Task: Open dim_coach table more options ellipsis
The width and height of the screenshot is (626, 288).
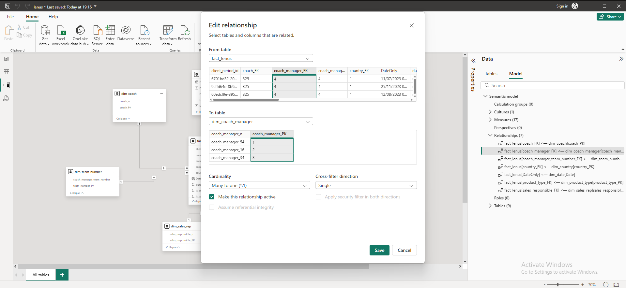Action: tap(161, 94)
